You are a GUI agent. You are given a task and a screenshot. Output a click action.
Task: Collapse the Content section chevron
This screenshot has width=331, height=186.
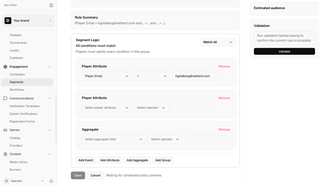(x=49, y=154)
